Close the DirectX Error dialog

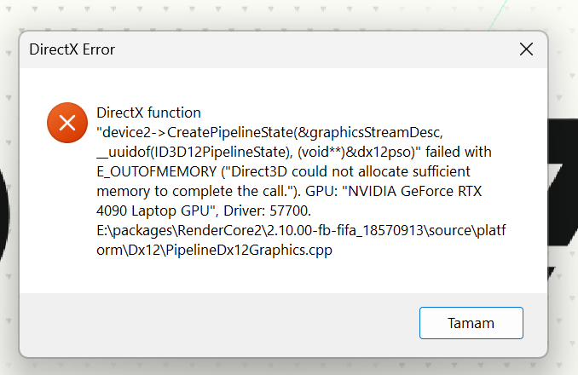tap(526, 49)
